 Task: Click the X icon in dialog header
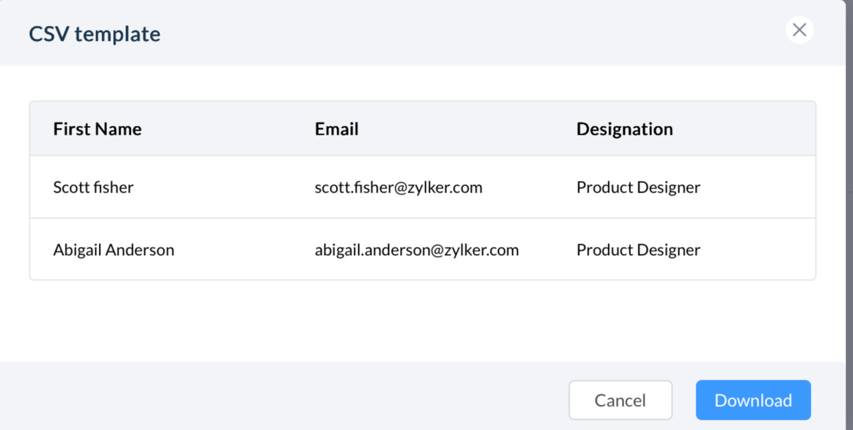click(x=799, y=30)
